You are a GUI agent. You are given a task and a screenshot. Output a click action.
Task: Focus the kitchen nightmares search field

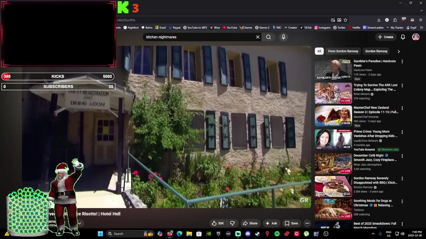(x=200, y=37)
